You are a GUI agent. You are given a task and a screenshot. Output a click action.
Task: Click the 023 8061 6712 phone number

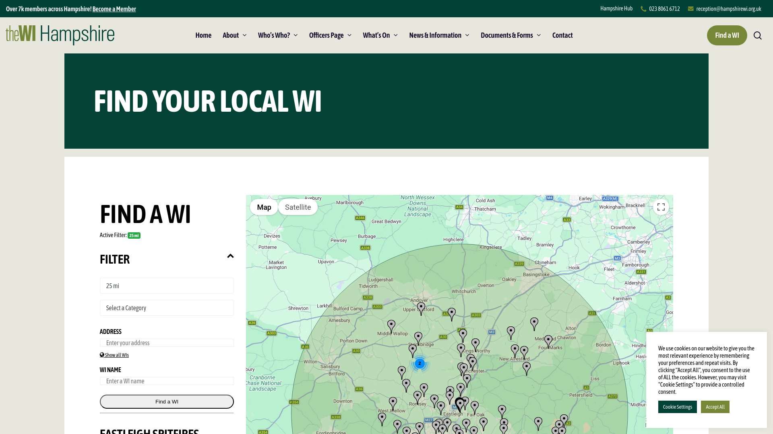664,9
